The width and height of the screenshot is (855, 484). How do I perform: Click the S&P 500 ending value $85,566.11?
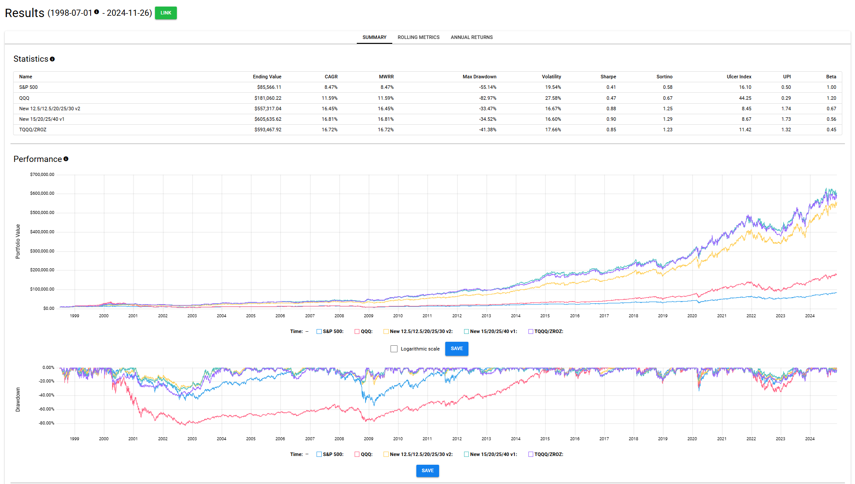(270, 87)
